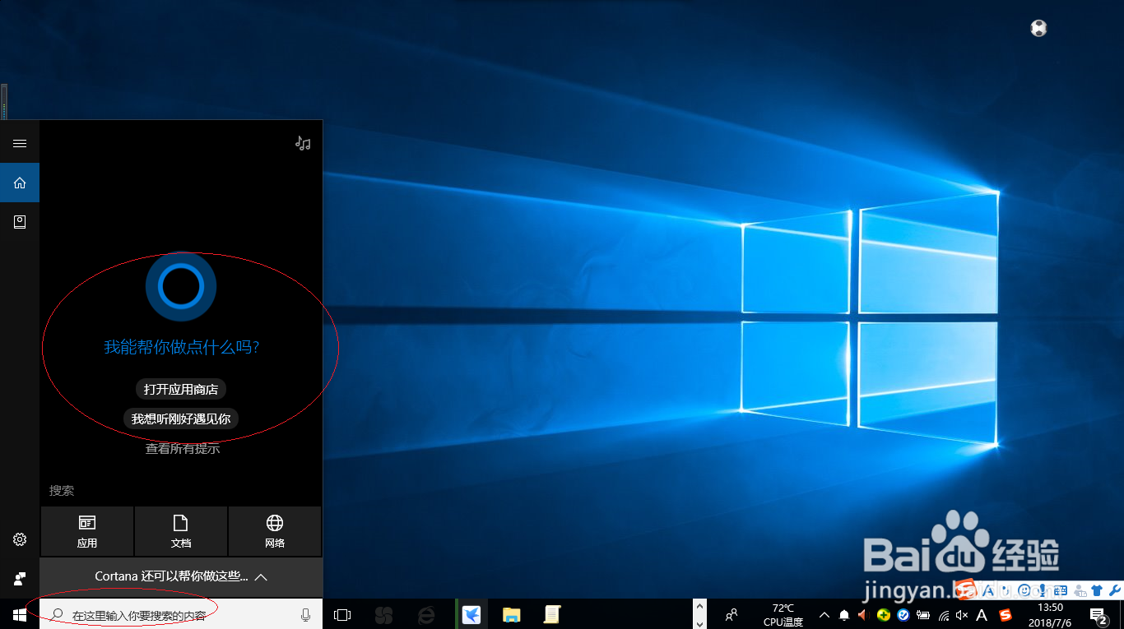Toggle the A input method indicator
The image size is (1124, 629).
click(982, 614)
